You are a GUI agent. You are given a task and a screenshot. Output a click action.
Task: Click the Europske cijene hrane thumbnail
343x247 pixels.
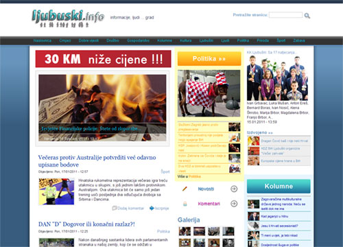click(253, 161)
